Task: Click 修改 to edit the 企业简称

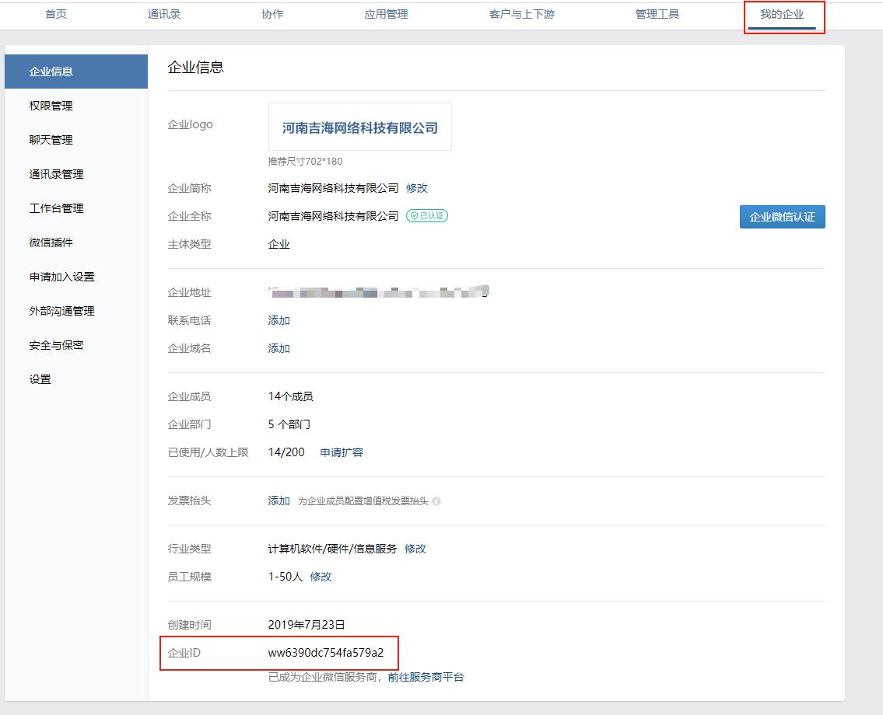Action: pyautogui.click(x=417, y=187)
